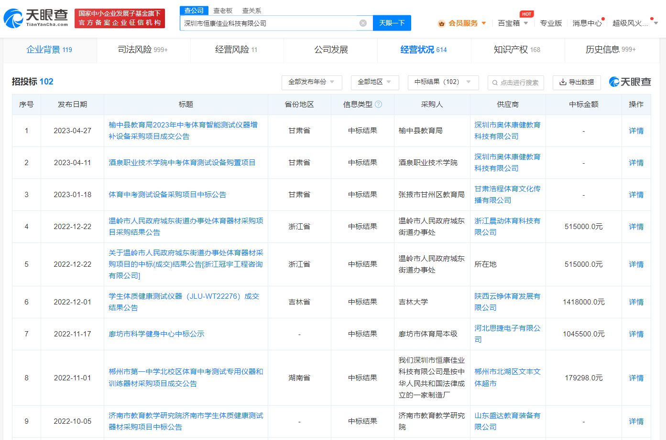Switch to the 经营状况 tab
The width and height of the screenshot is (666, 440).
point(424,50)
